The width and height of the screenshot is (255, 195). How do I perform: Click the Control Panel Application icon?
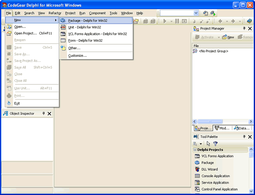pyautogui.click(x=197, y=189)
